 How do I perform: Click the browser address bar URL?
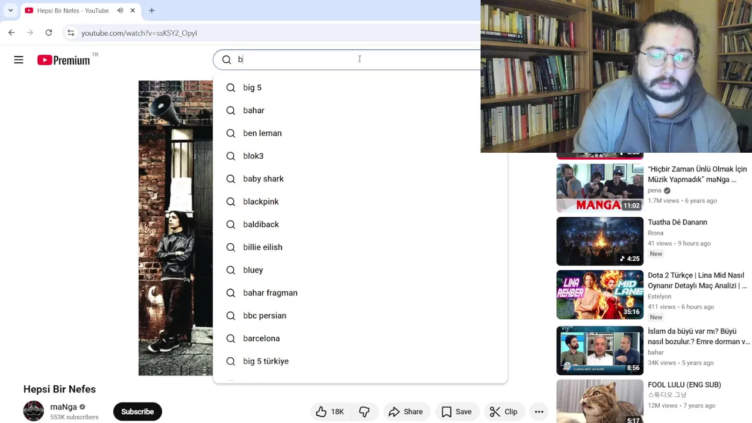139,33
